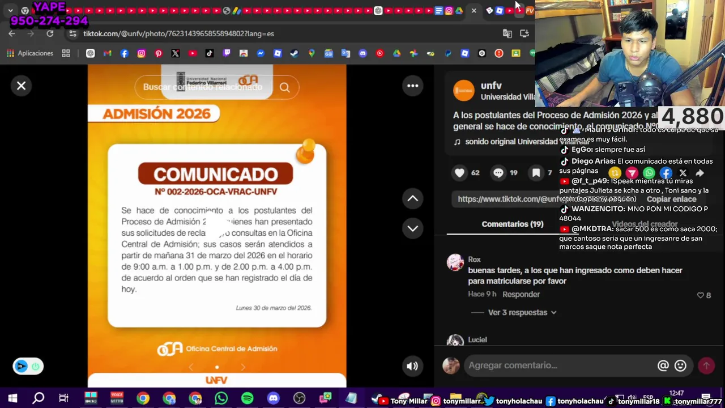Share post via X icon
725x408 pixels.
pos(683,173)
